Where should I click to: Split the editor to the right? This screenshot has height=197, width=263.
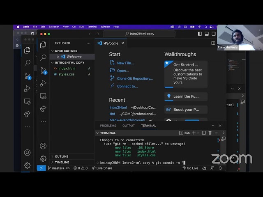click(x=213, y=43)
